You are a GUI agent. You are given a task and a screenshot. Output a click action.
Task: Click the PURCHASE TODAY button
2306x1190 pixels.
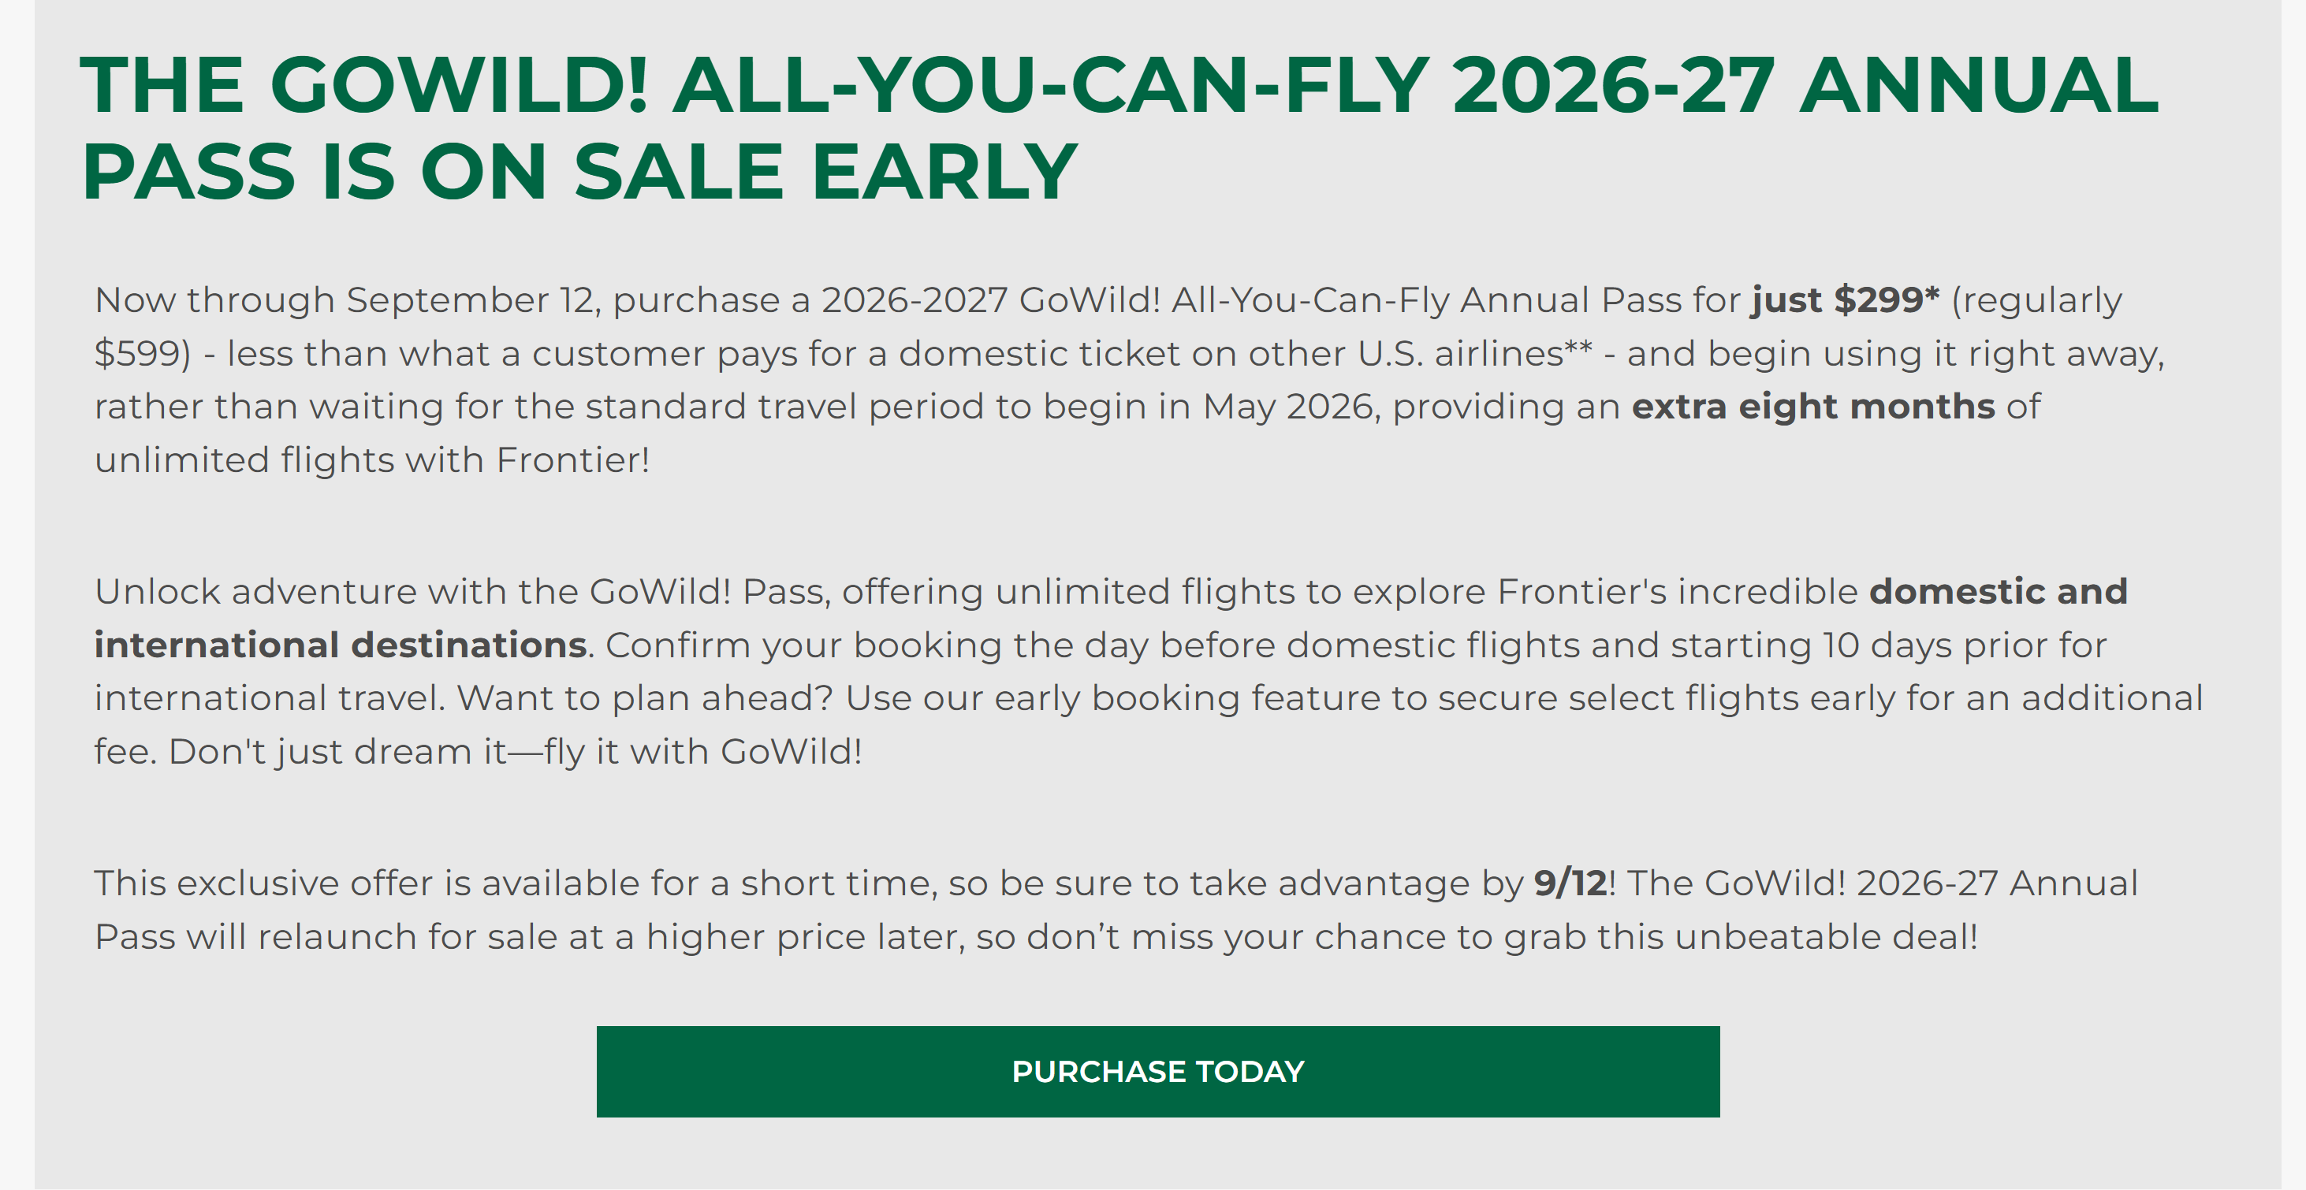tap(1157, 1071)
